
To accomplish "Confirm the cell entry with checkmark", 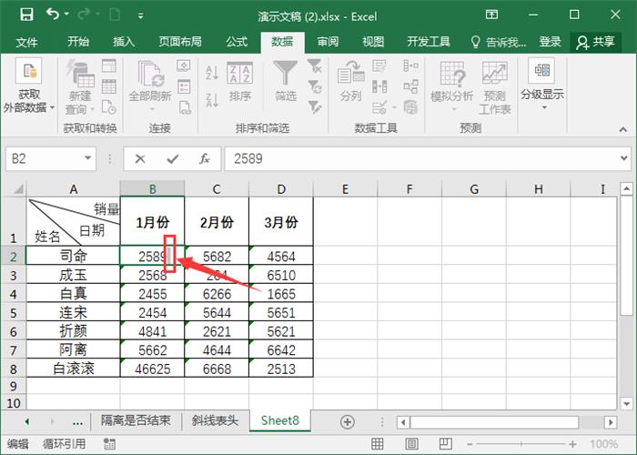I will [x=173, y=159].
